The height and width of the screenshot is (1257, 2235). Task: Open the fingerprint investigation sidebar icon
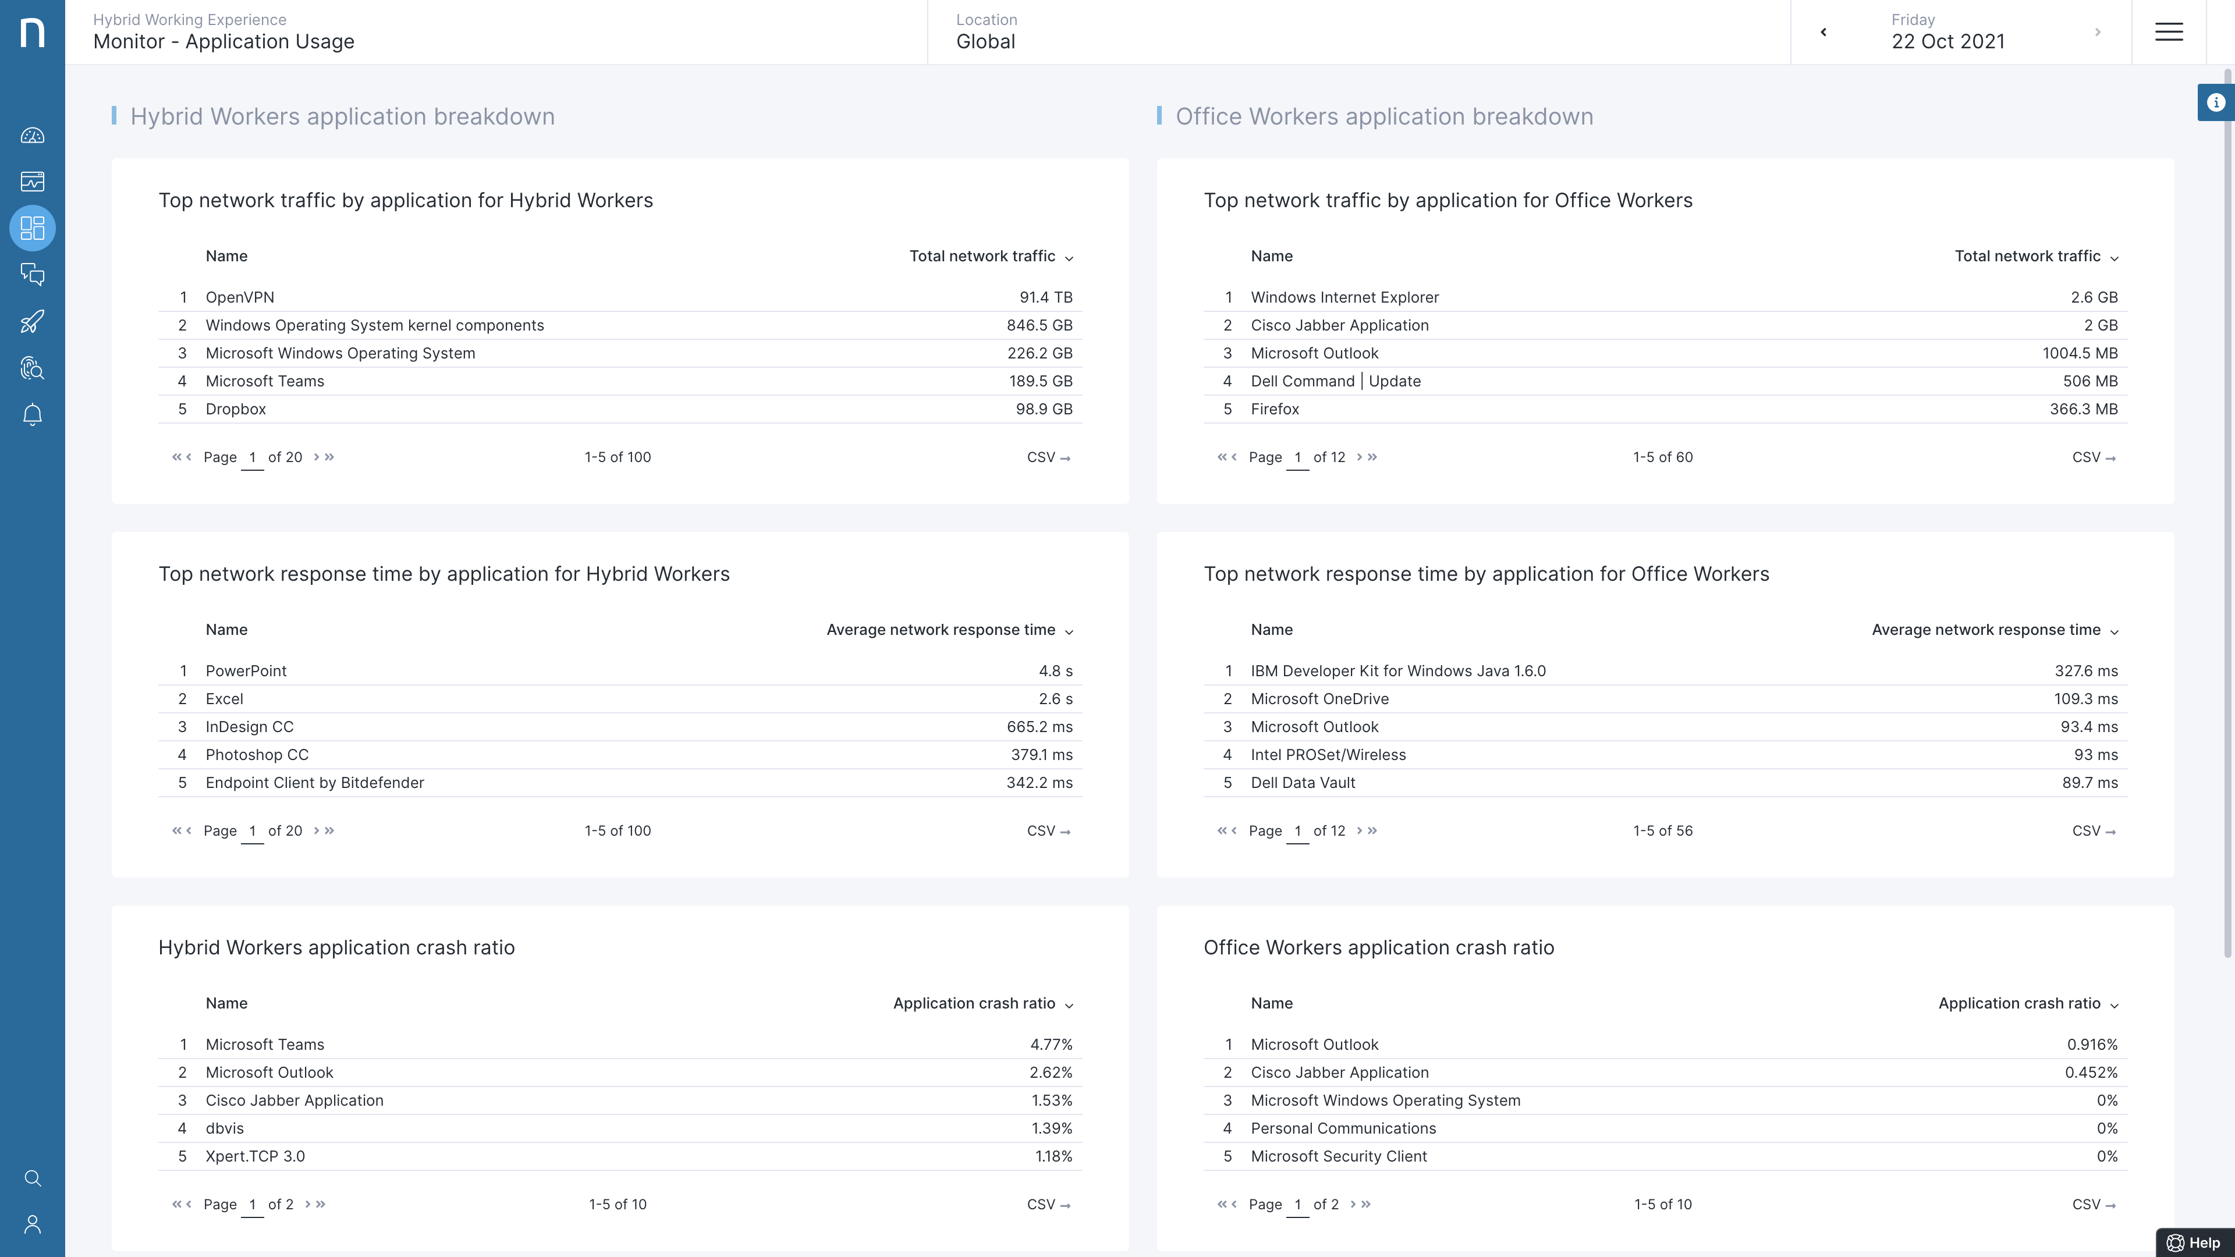click(x=32, y=369)
